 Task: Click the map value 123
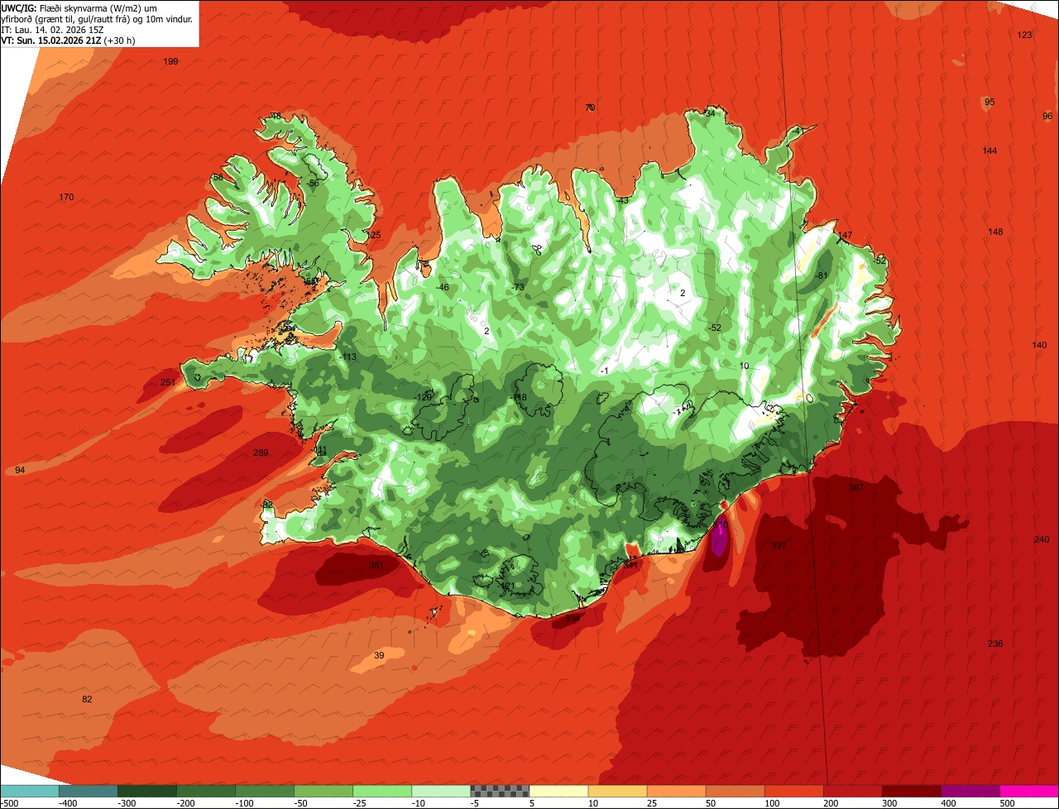click(1024, 35)
